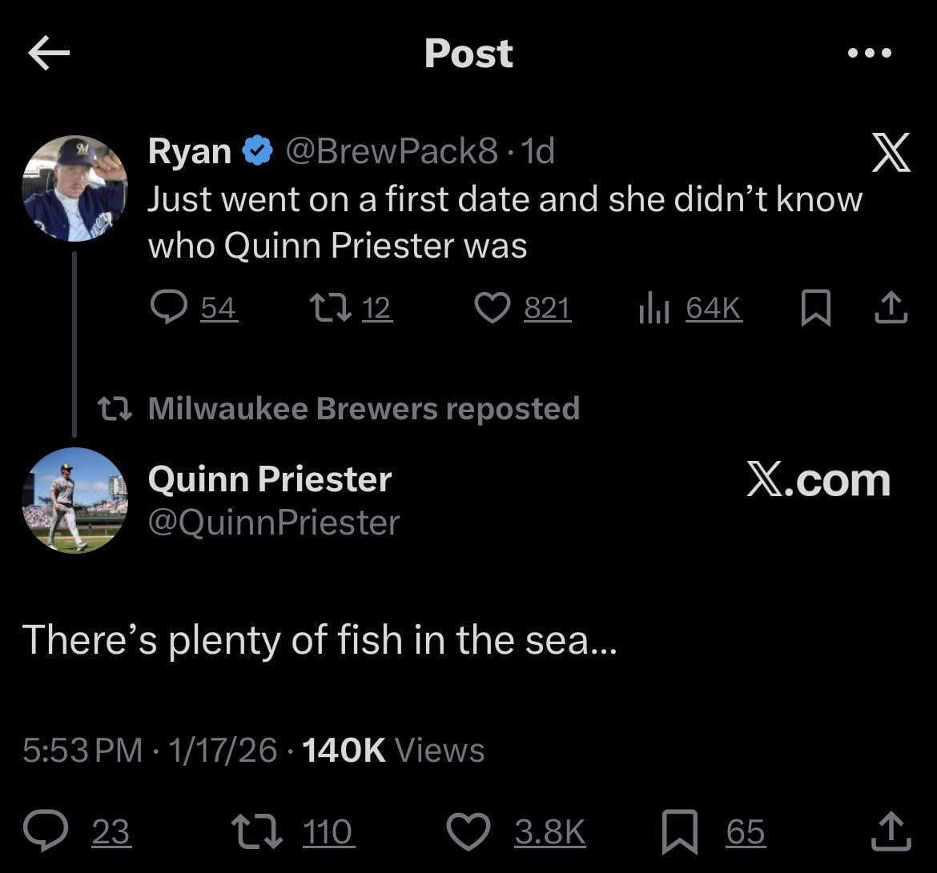Reply to Quinn Priester's post
The width and height of the screenshot is (937, 873).
coord(45,831)
